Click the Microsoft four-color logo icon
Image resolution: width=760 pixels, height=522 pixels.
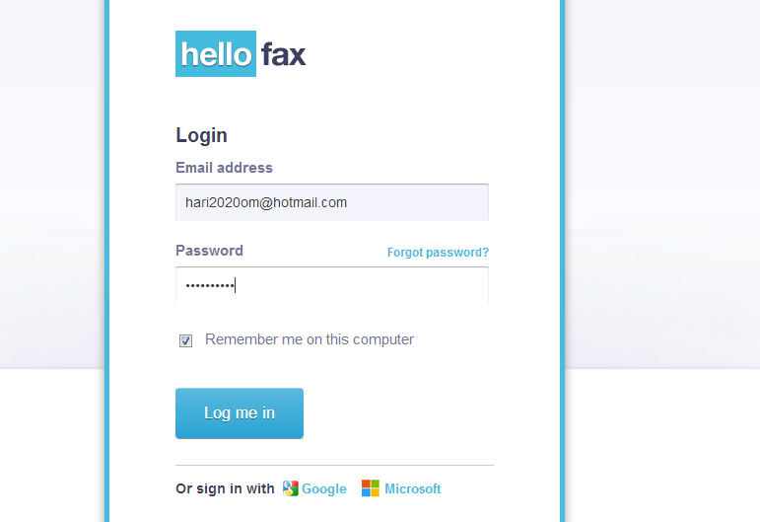click(371, 488)
